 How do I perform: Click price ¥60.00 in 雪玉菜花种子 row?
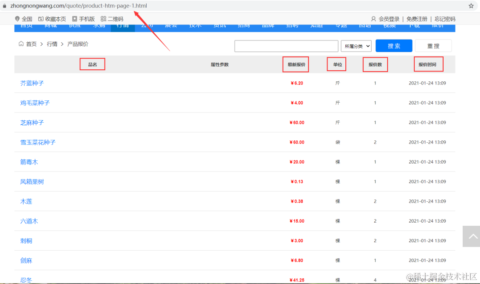point(296,142)
